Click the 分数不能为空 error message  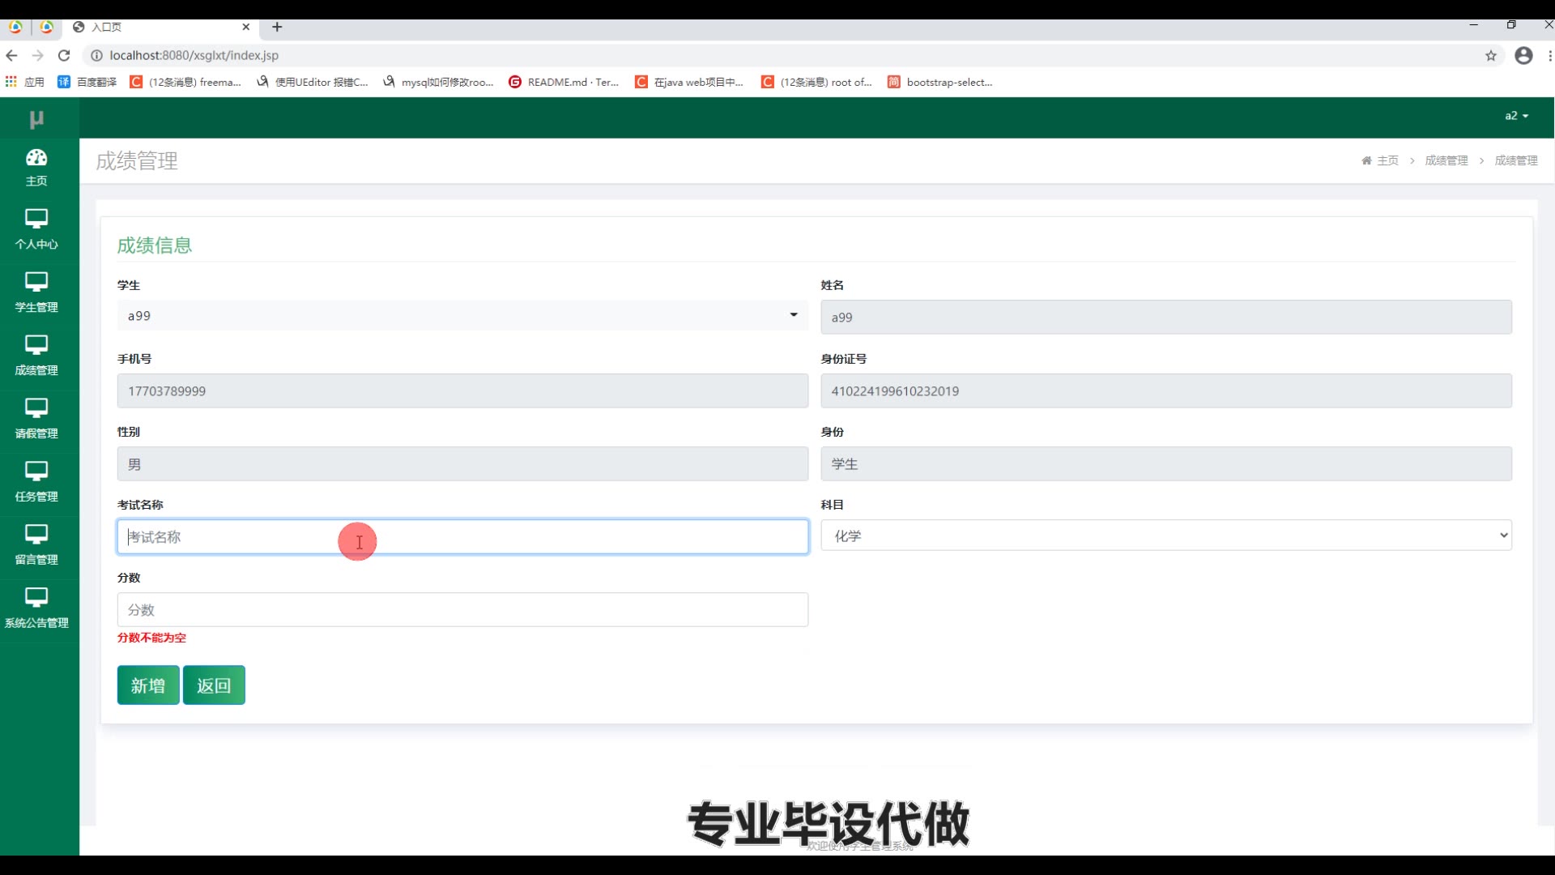click(151, 638)
